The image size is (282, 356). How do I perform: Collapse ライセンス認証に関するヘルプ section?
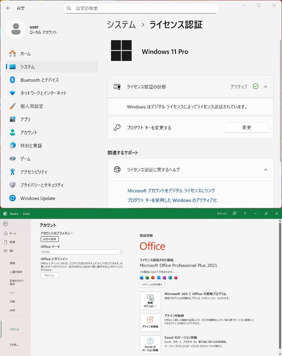[265, 170]
